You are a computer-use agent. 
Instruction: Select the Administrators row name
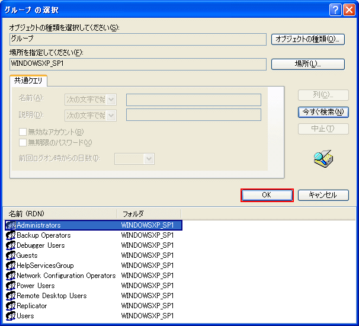click(x=39, y=225)
